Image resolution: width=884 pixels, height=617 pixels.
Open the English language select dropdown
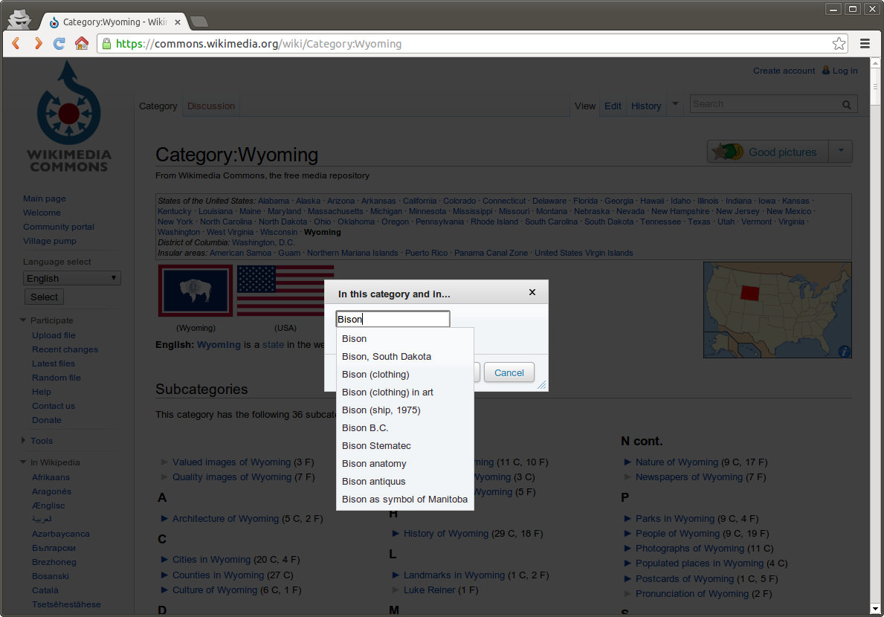pos(71,278)
